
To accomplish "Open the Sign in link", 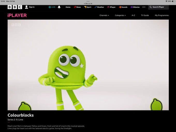I will (32, 7).
